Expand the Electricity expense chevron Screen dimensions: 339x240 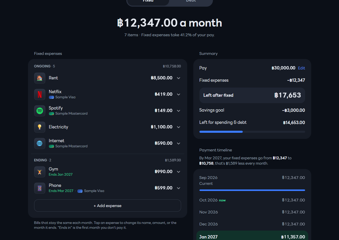point(179,127)
